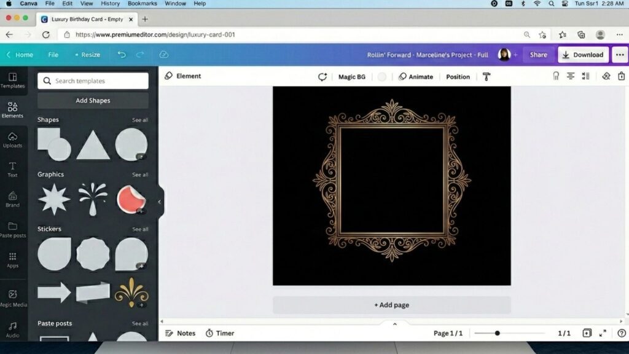Image resolution: width=629 pixels, height=354 pixels.
Task: Click the browser address bar URL
Action: (155, 34)
